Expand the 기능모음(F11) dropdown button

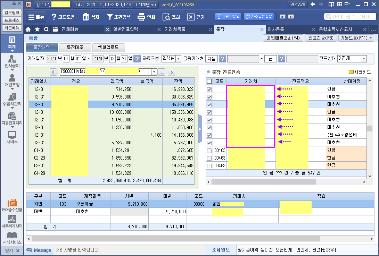(x=356, y=38)
